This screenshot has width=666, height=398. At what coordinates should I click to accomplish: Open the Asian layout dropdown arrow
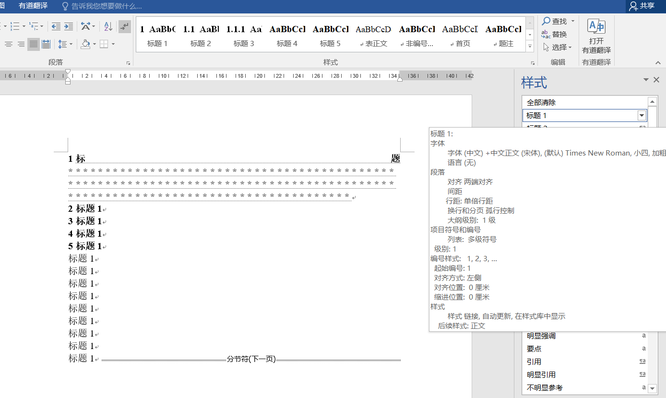click(94, 26)
